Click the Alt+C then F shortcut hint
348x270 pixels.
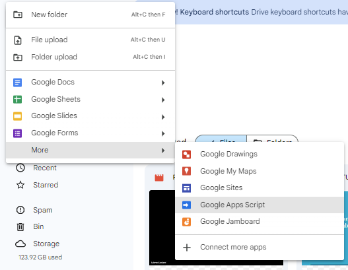pyautogui.click(x=149, y=15)
